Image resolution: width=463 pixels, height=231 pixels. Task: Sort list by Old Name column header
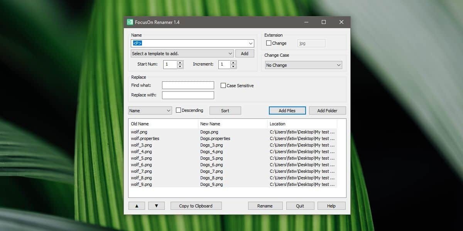pyautogui.click(x=163, y=124)
